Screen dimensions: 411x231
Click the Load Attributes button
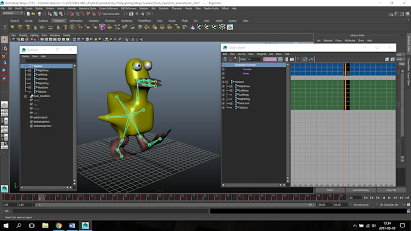[360, 190]
